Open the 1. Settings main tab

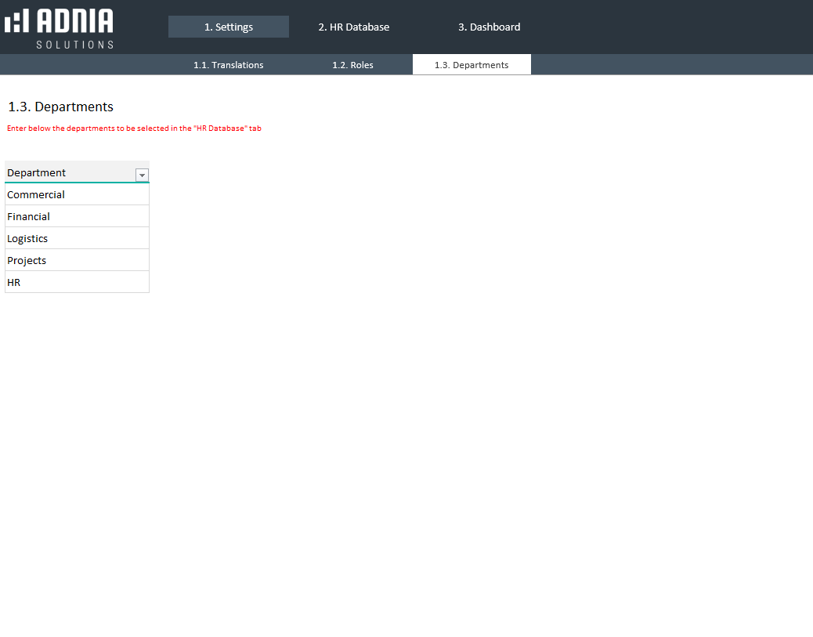(x=229, y=27)
